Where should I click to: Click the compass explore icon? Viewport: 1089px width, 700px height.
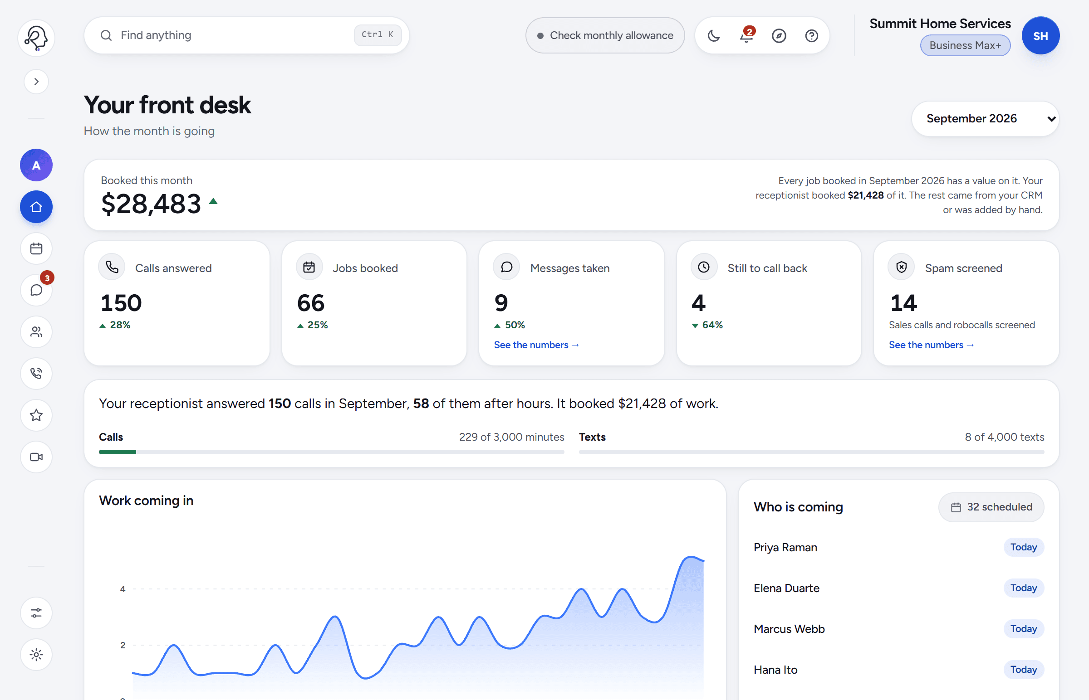click(x=779, y=35)
